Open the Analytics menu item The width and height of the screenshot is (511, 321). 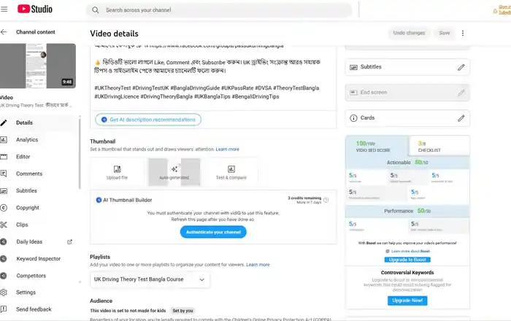coord(39,139)
